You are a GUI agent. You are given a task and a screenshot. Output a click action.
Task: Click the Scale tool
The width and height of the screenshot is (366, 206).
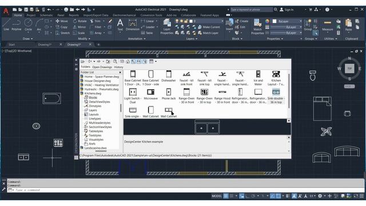(x=79, y=33)
